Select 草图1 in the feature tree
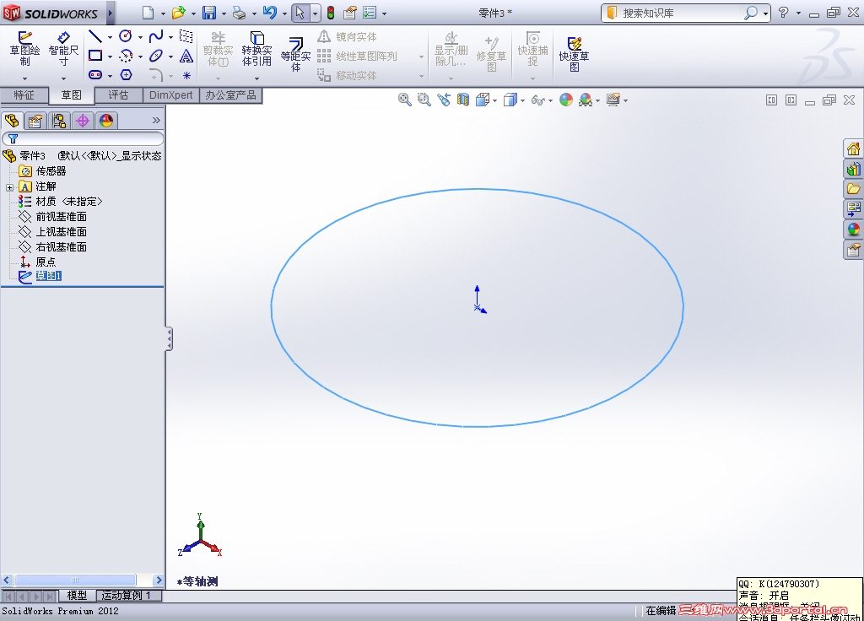Viewport: 864px width, 621px height. pos(48,276)
